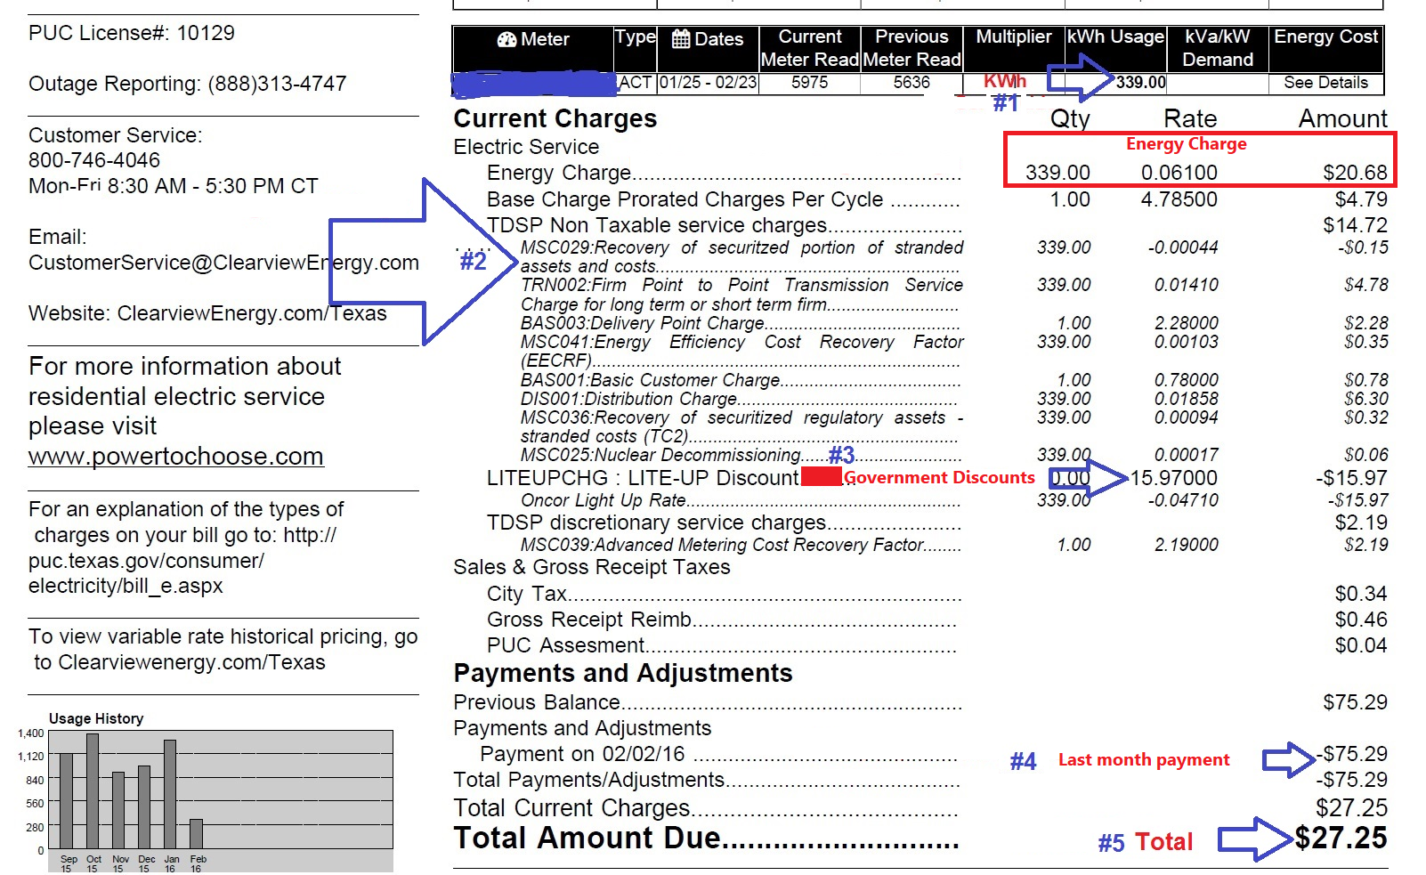Click the kWh Usage column header
Viewport: 1426px width, 875px height.
(x=1115, y=37)
